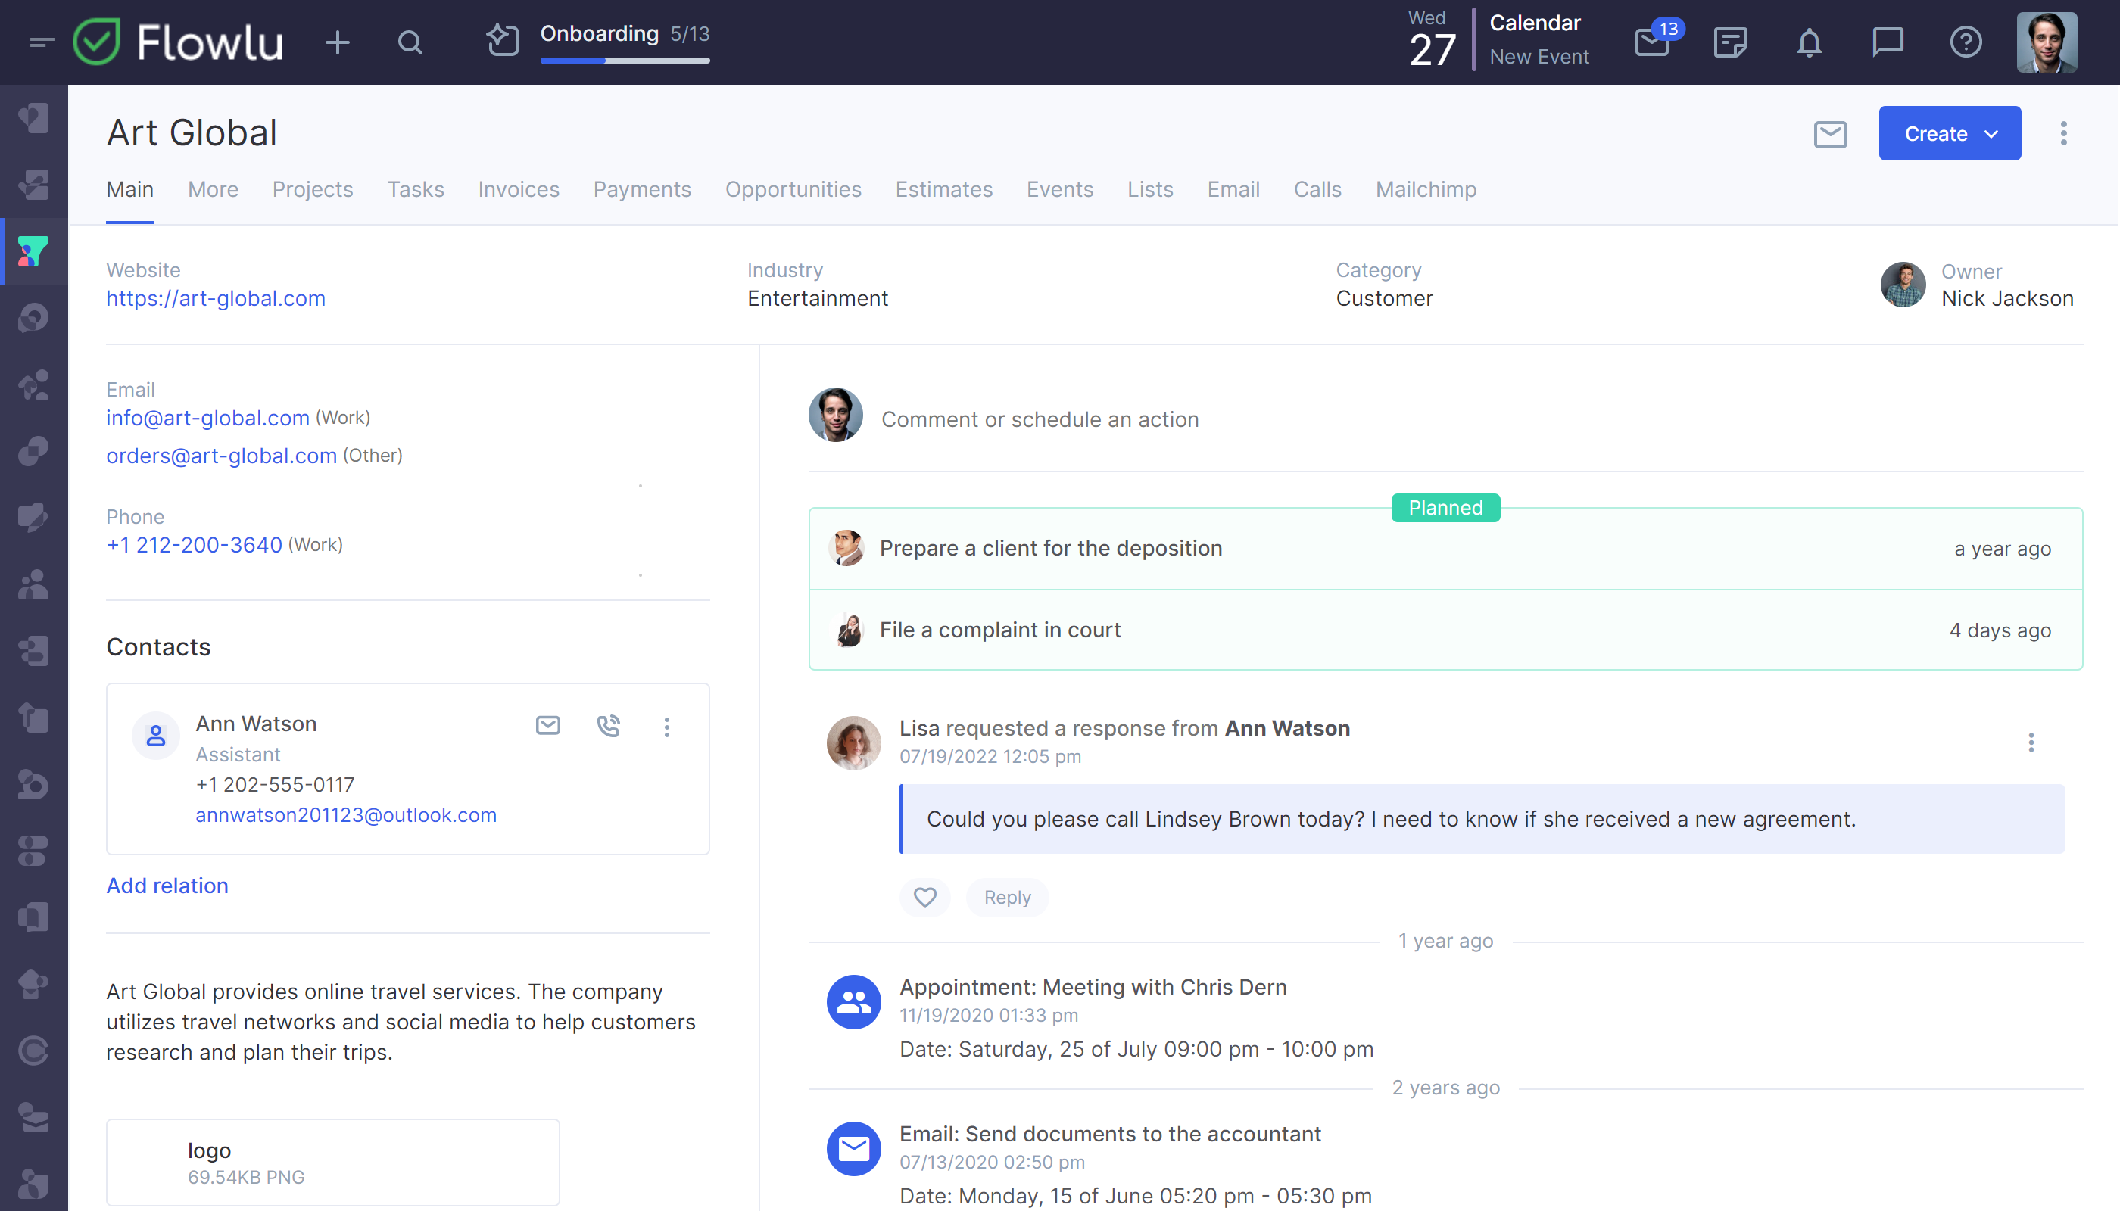The width and height of the screenshot is (2120, 1211).
Task: Reply to Lisa's comment
Action: [1007, 898]
